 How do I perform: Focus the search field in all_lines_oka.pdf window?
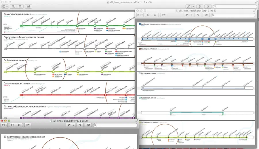(x=115, y=125)
